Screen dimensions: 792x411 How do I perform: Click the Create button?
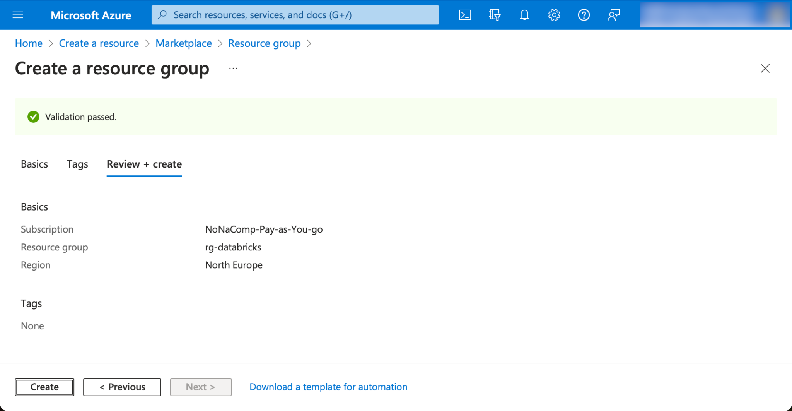pyautogui.click(x=44, y=387)
